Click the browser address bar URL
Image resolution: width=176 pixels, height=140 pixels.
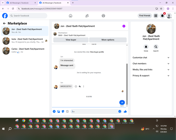tap(42, 8)
